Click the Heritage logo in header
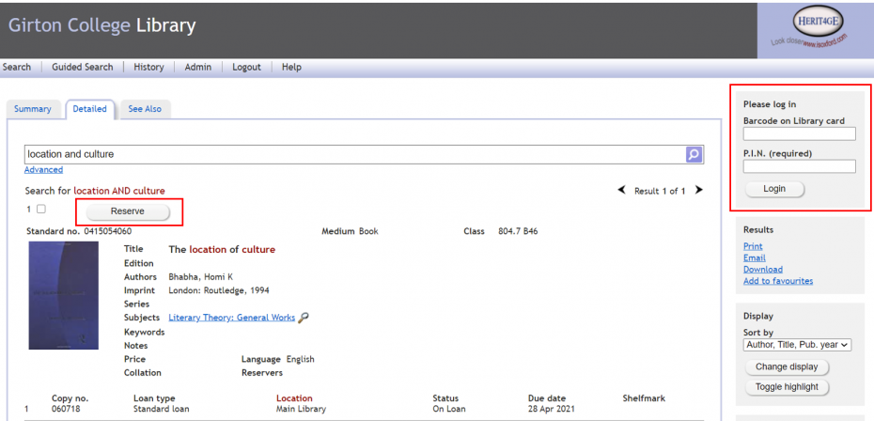 [x=815, y=29]
